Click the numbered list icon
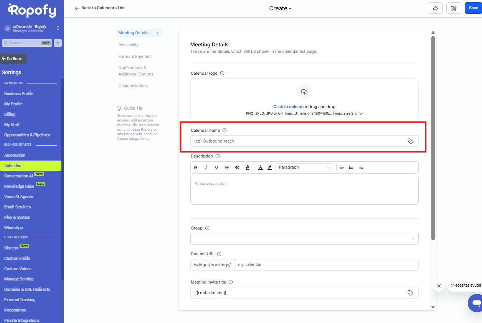 tap(361, 167)
